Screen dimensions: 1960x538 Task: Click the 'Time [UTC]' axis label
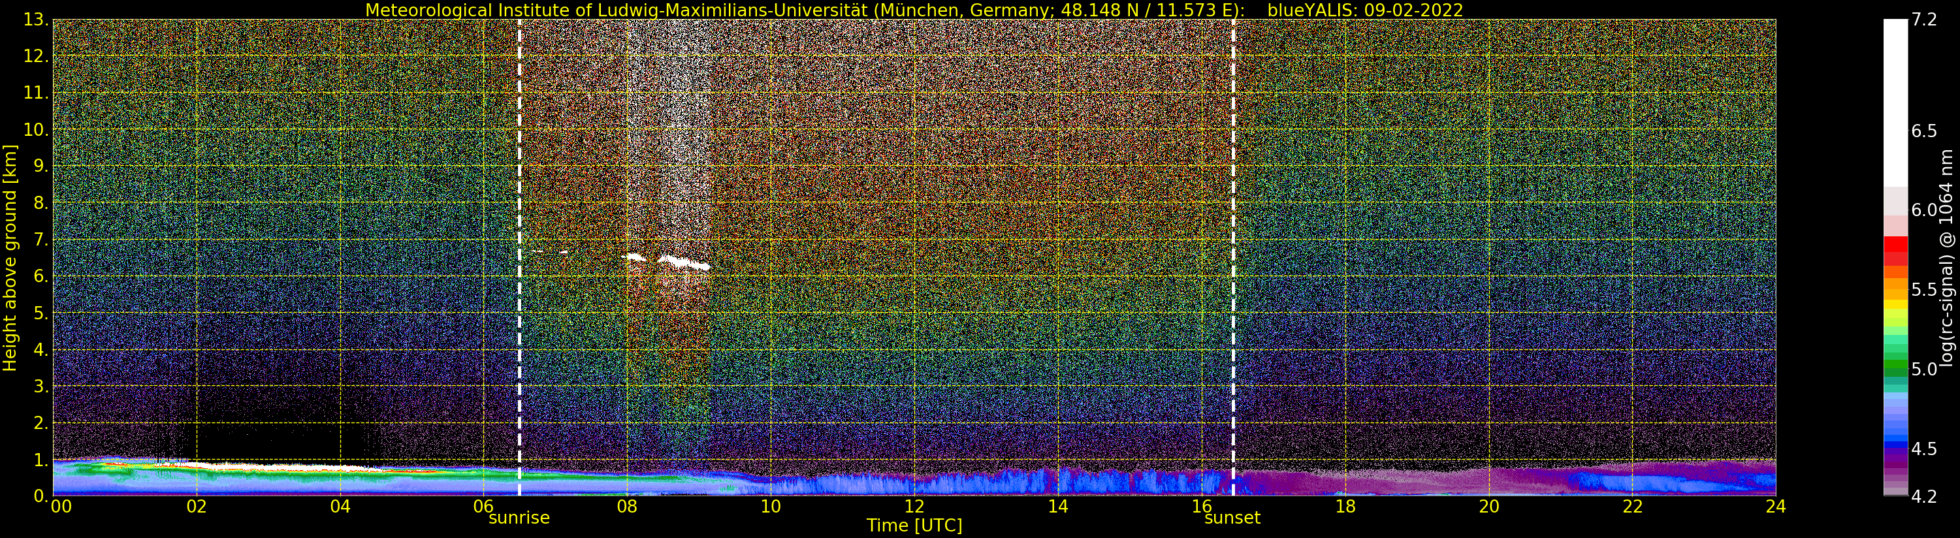(x=914, y=526)
